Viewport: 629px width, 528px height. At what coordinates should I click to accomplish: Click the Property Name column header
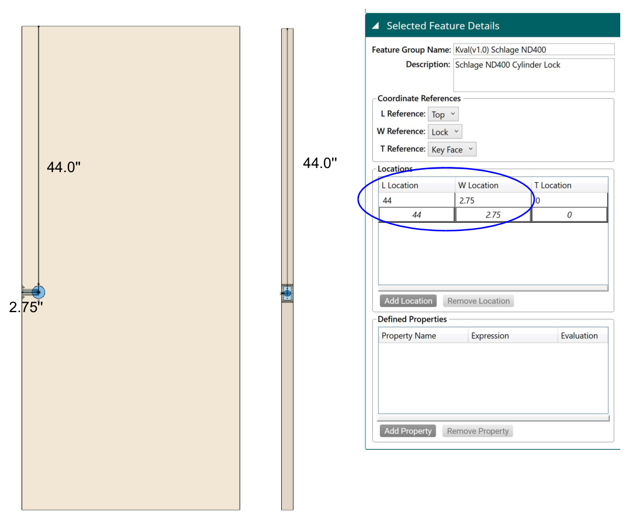pyautogui.click(x=423, y=336)
